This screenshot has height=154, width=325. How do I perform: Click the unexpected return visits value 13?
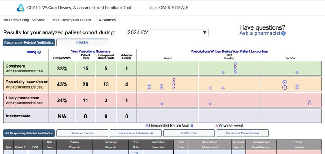point(106,84)
